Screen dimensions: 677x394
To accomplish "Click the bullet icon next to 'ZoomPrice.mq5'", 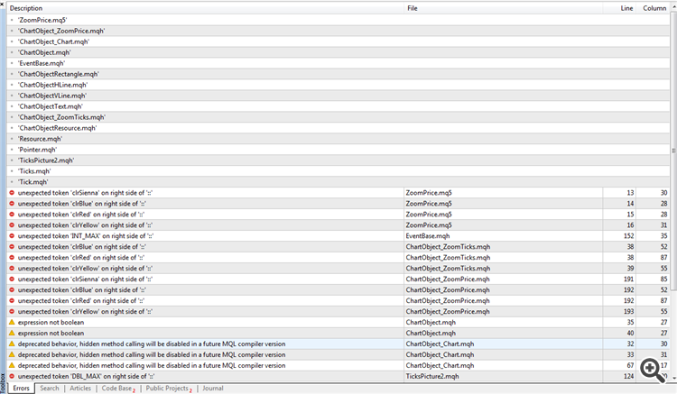I will click(x=12, y=19).
